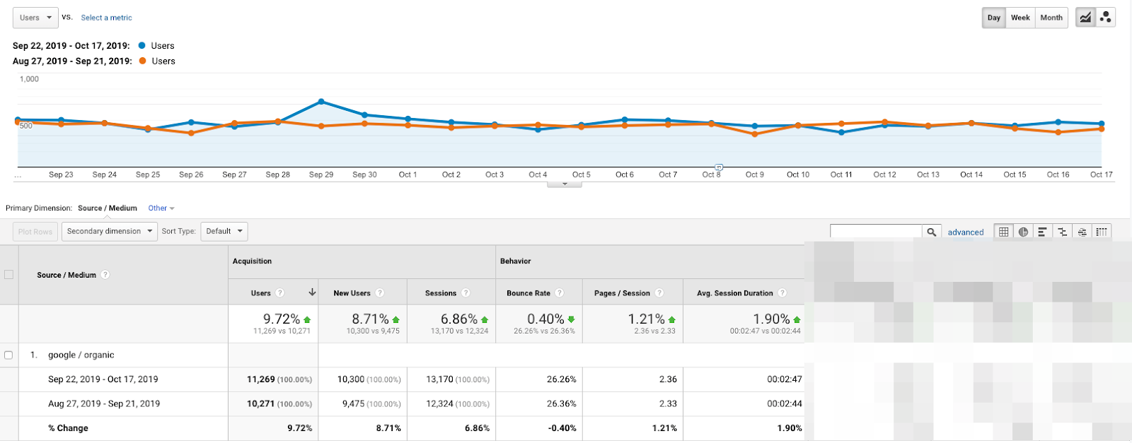Select the performance bar view icon
Viewport: 1132px width, 443px height.
pos(1042,232)
